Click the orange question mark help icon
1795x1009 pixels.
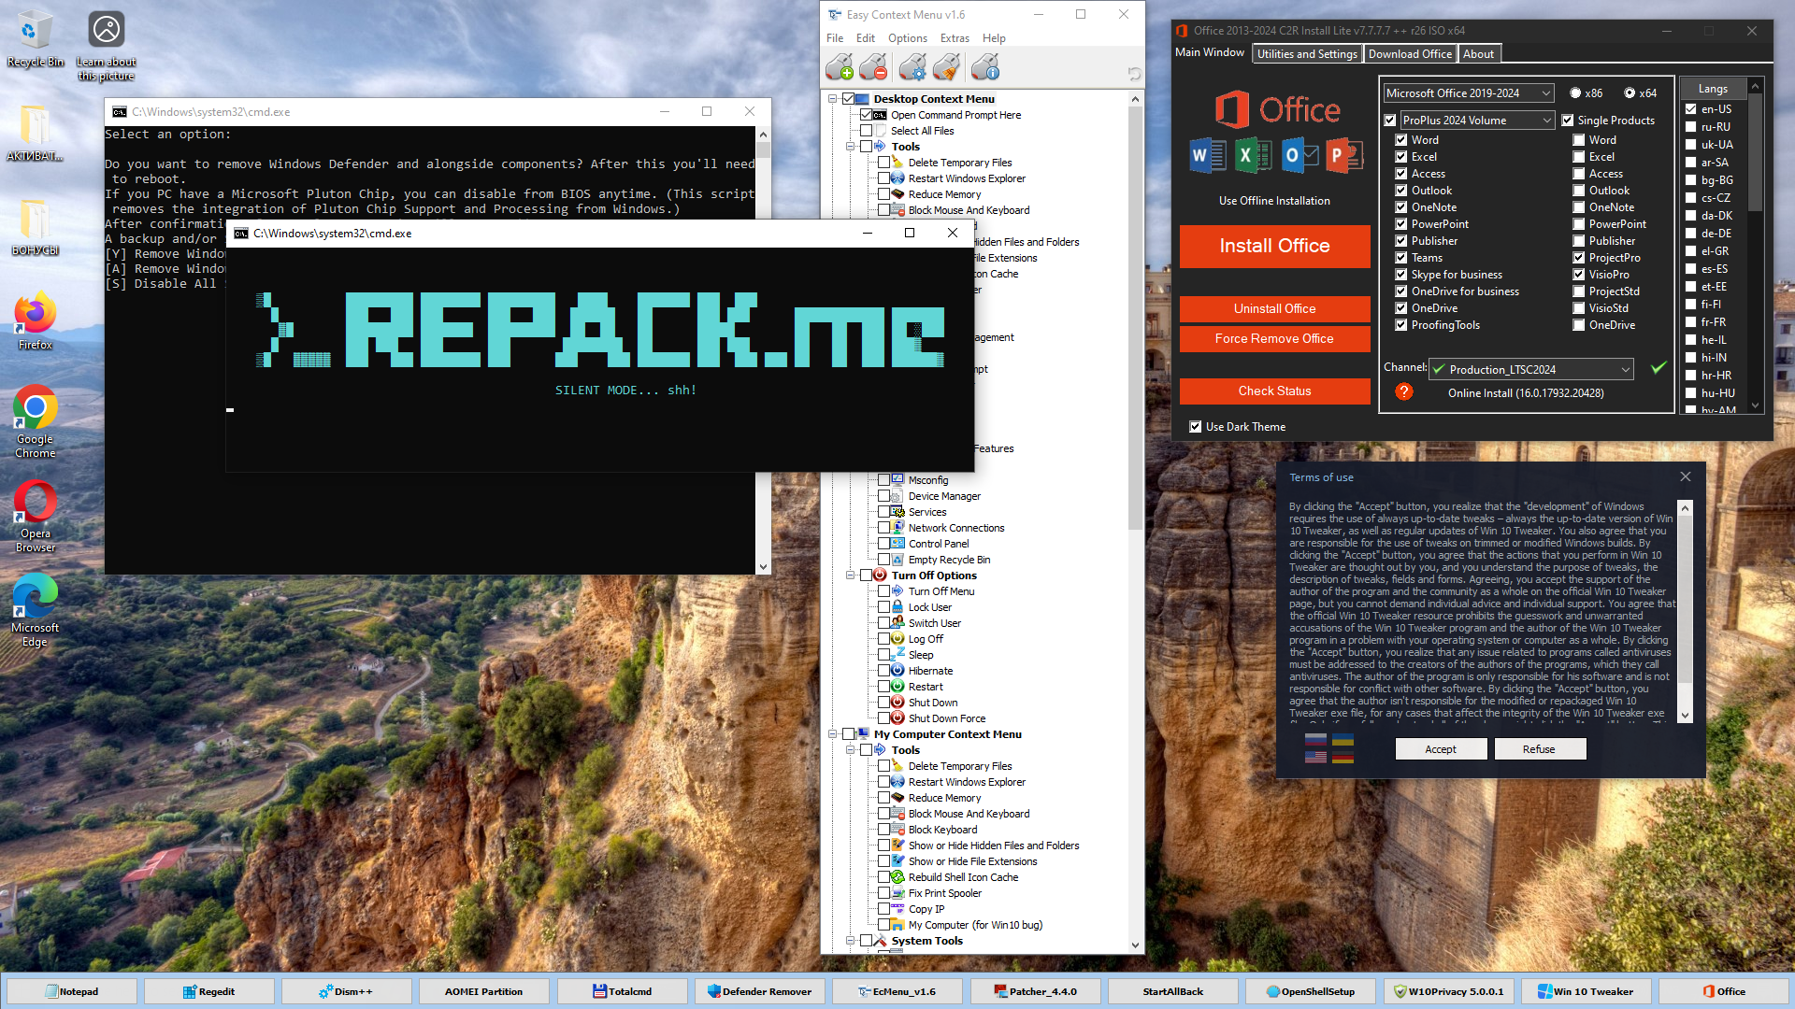1403,391
